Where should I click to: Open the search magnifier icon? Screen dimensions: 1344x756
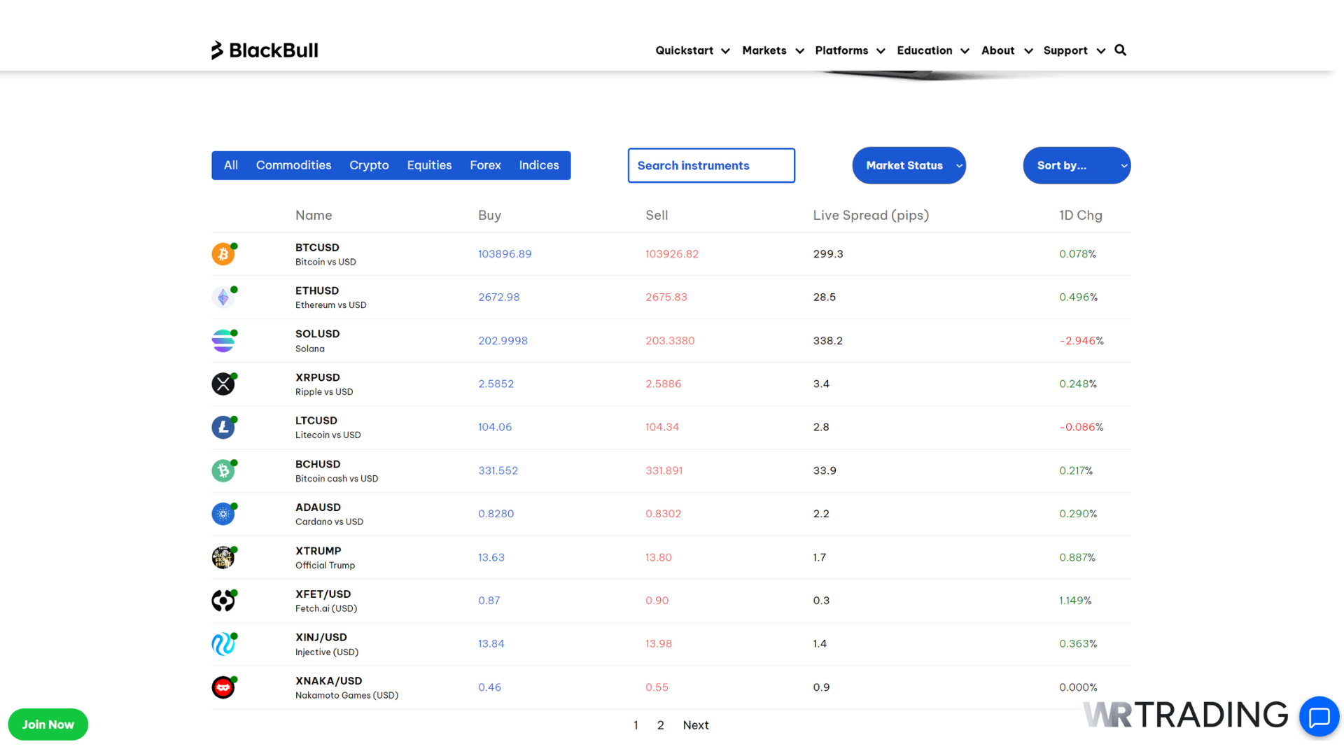(x=1120, y=50)
